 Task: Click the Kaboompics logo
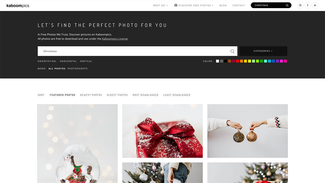coord(18,6)
